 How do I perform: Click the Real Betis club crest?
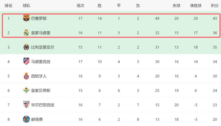point(26,90)
